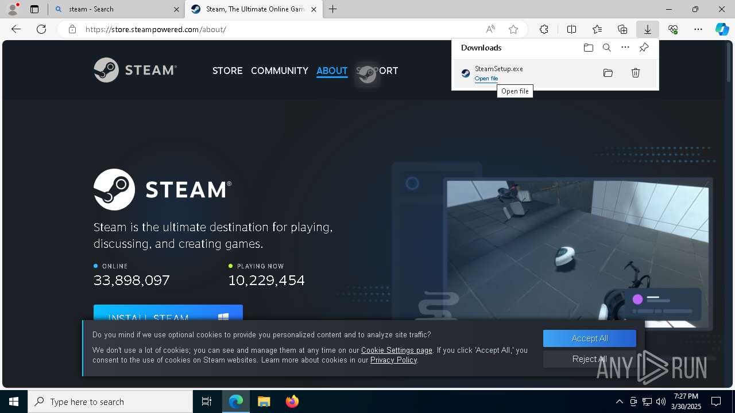View site information lock icon
Screen dimensions: 735x413
click(x=72, y=29)
